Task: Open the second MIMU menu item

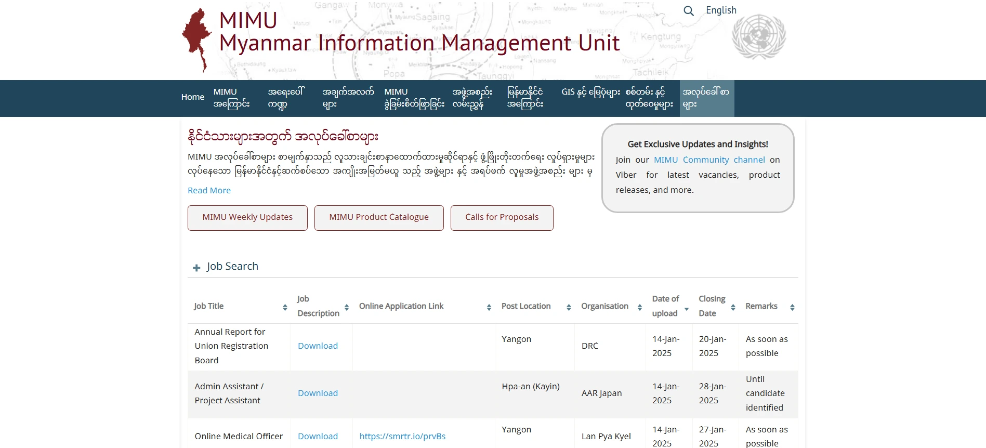Action: [414, 98]
